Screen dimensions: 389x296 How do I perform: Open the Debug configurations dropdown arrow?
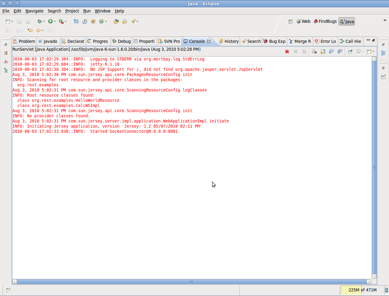coord(44,21)
